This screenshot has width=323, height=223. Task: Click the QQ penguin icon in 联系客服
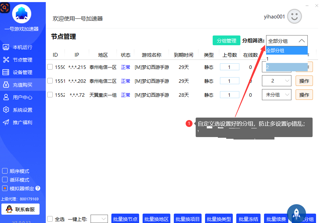click(x=9, y=209)
